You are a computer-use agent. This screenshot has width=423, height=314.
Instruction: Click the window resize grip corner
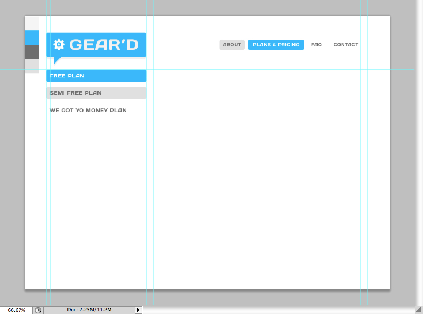(x=419, y=310)
